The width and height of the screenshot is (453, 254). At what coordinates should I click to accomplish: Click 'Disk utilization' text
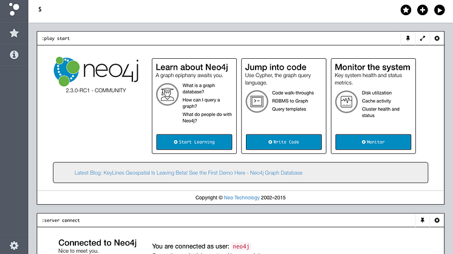click(x=376, y=93)
